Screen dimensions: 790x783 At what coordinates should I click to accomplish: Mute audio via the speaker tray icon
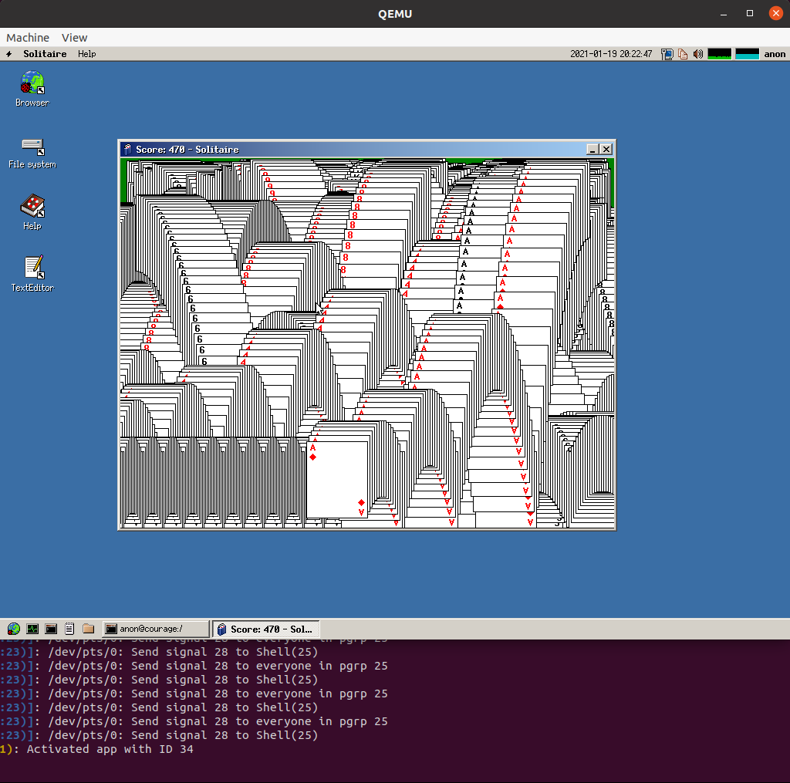pyautogui.click(x=698, y=53)
